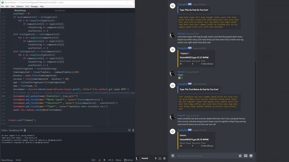Open the Help menu in Atom

pos(42,6)
